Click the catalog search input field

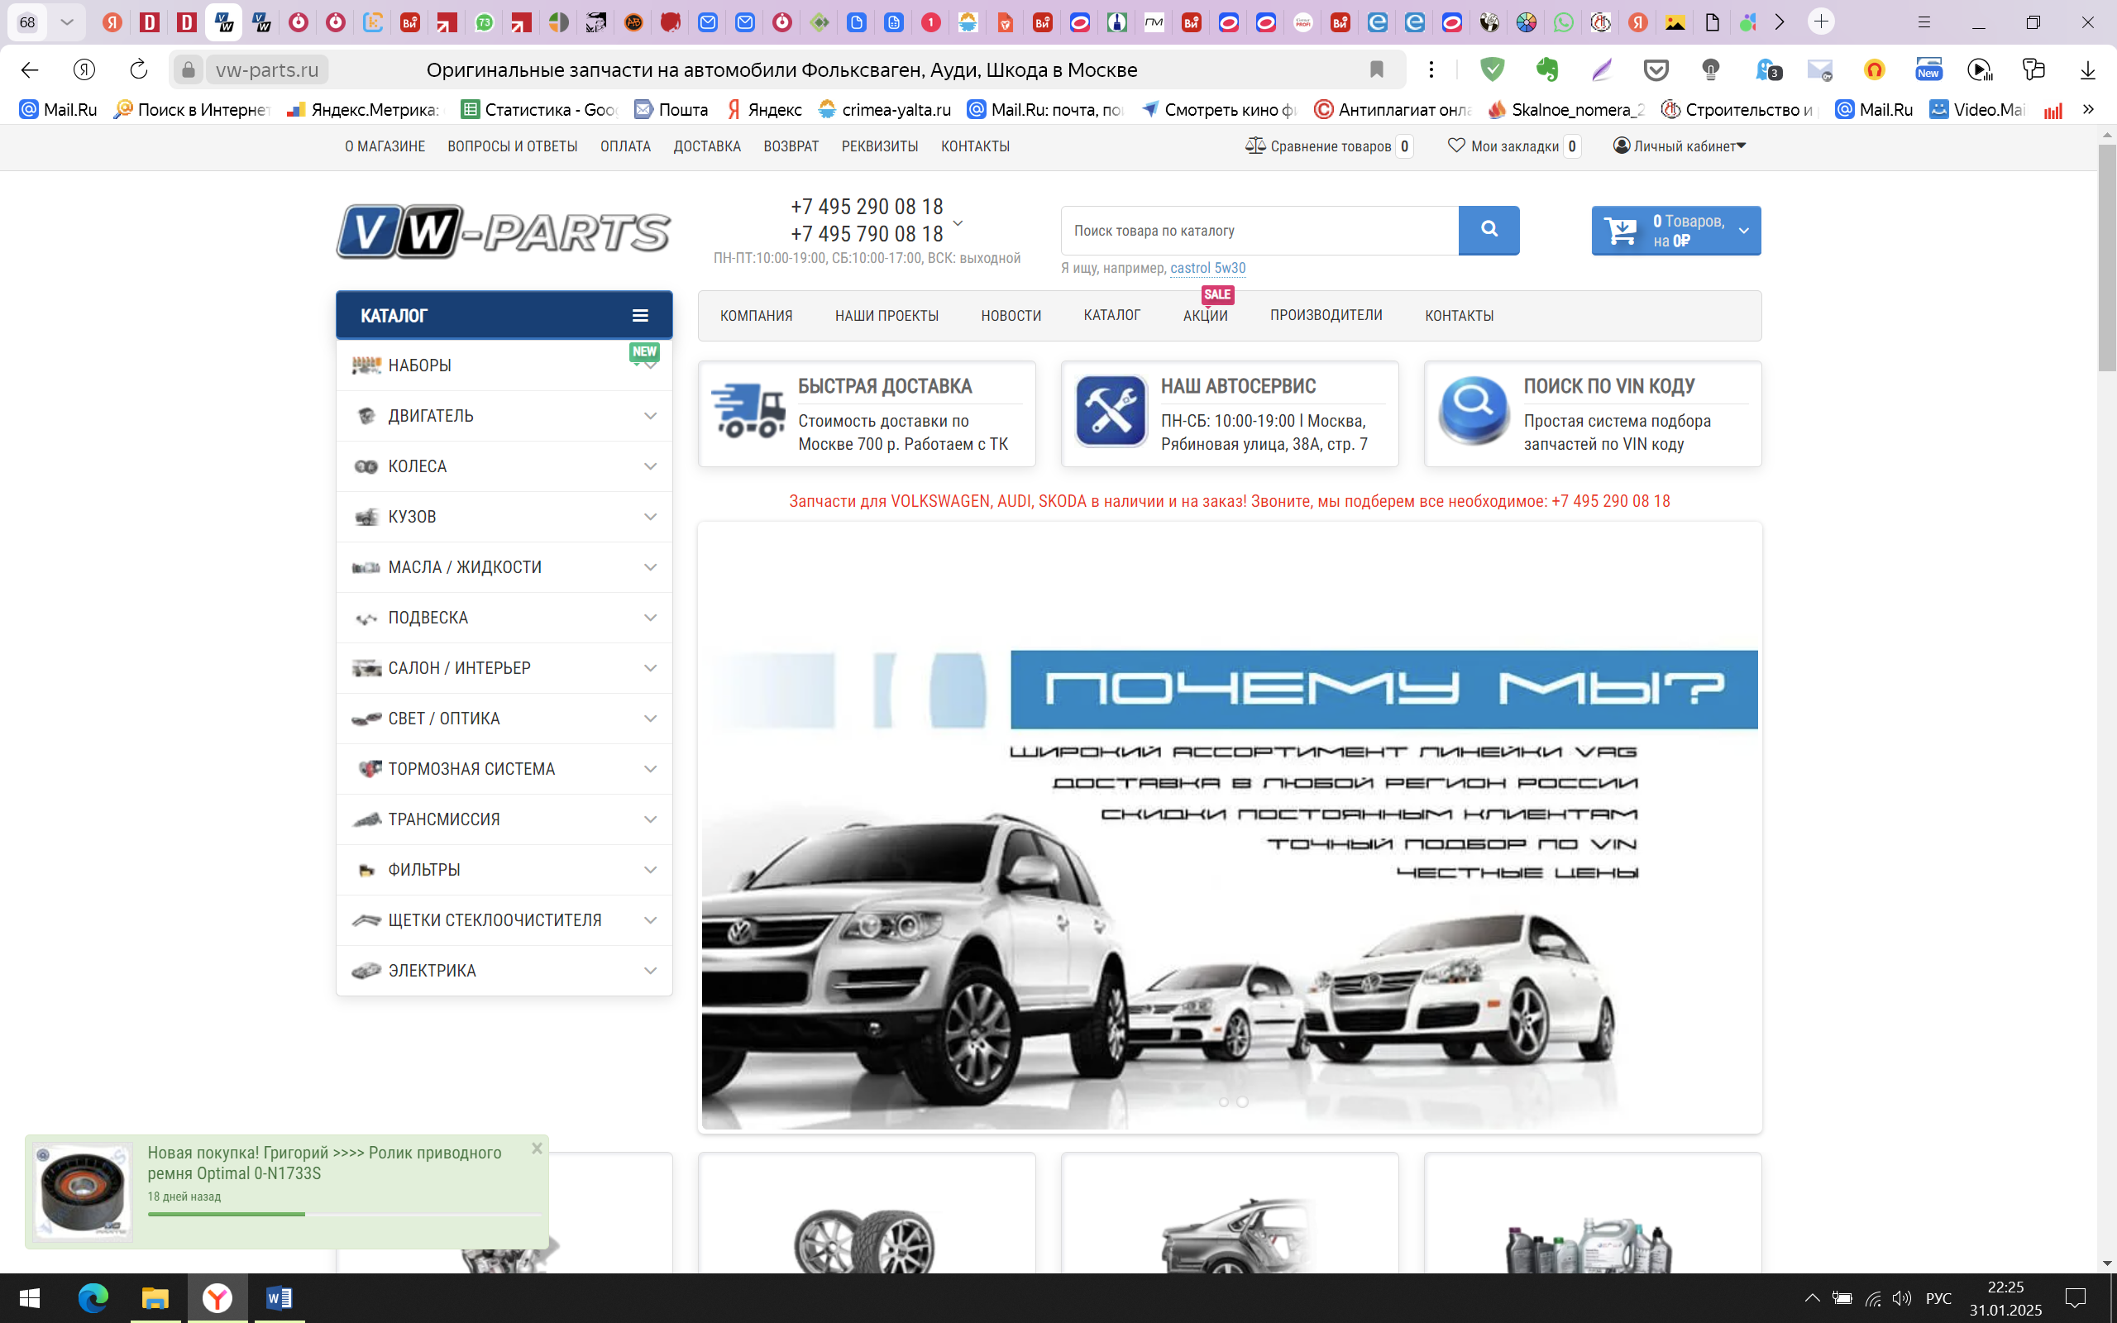tap(1258, 231)
